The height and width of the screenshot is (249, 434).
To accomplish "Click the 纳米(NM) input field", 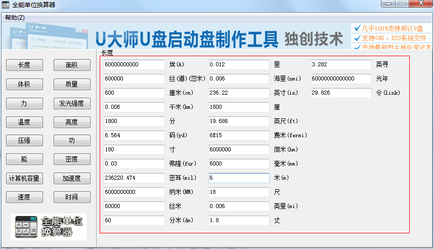I will [x=134, y=192].
